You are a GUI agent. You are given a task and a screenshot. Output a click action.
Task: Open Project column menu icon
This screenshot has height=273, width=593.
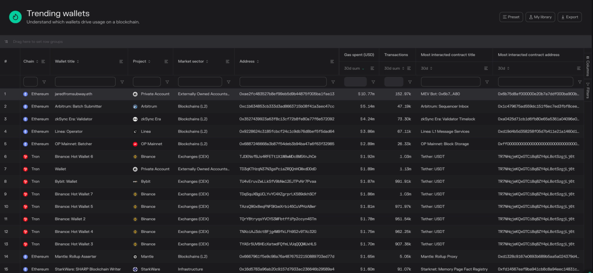(167, 61)
